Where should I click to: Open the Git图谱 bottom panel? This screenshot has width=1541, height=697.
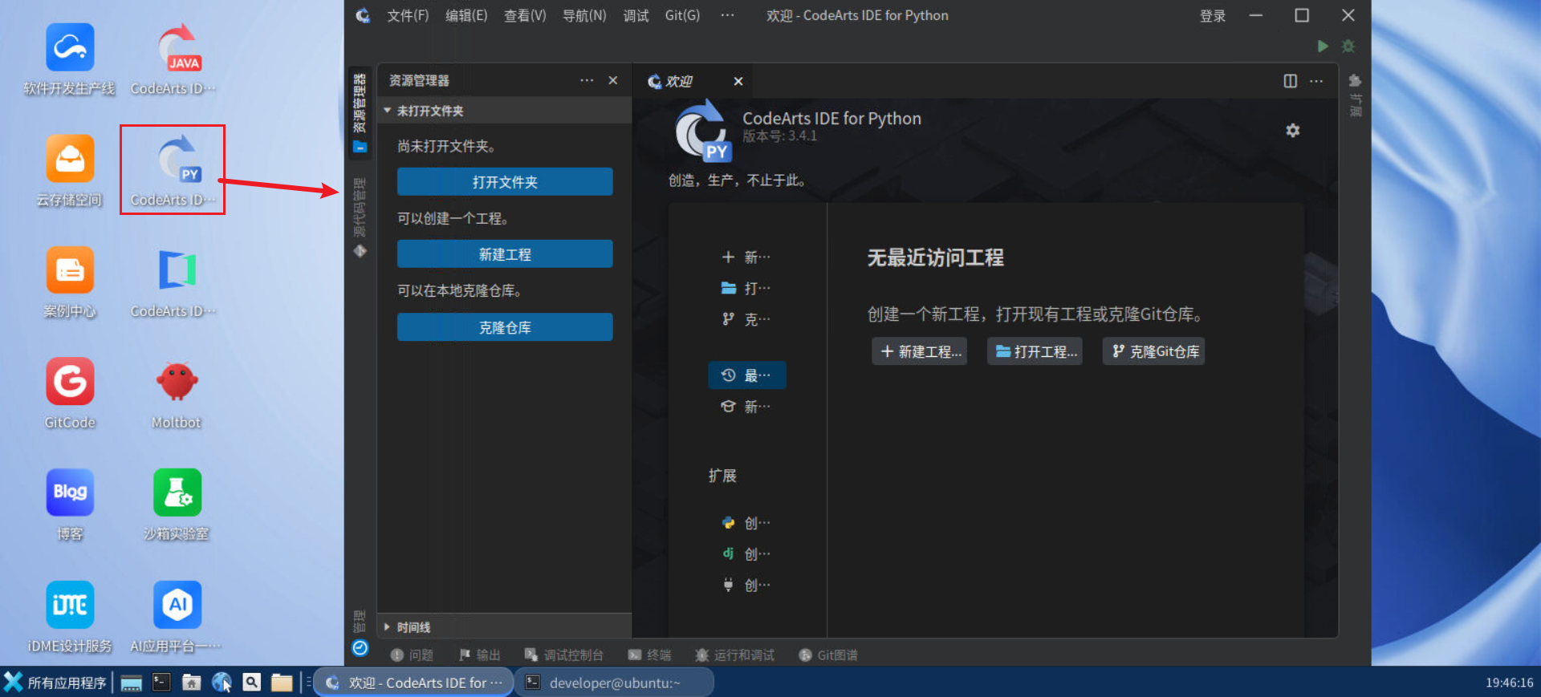[828, 655]
